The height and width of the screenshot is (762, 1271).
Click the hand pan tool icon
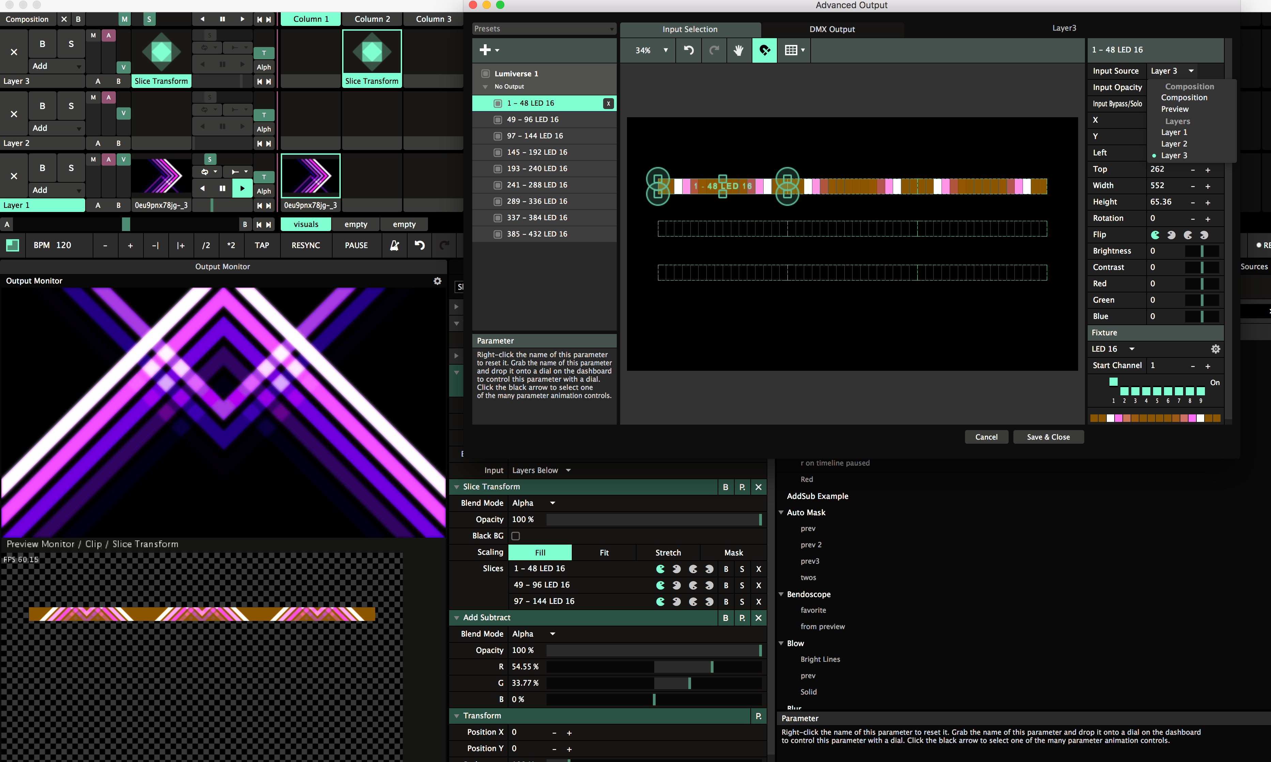point(738,50)
